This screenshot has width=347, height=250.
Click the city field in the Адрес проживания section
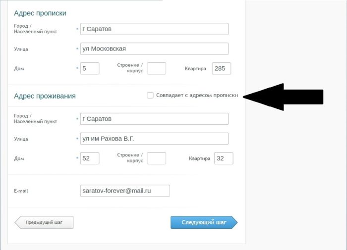[154, 119]
